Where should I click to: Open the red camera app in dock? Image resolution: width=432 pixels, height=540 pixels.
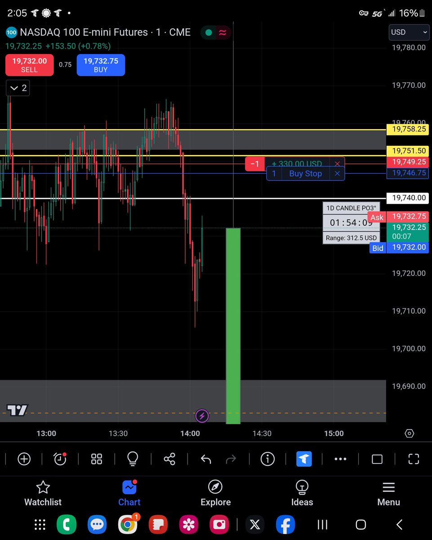[219, 525]
